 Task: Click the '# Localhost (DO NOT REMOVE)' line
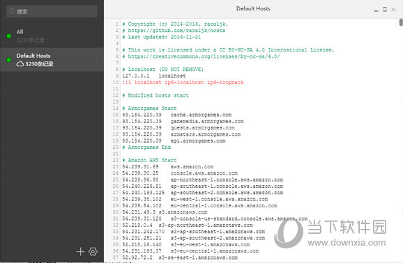click(x=162, y=70)
